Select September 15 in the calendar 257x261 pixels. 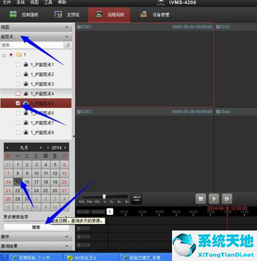[x=18, y=182]
